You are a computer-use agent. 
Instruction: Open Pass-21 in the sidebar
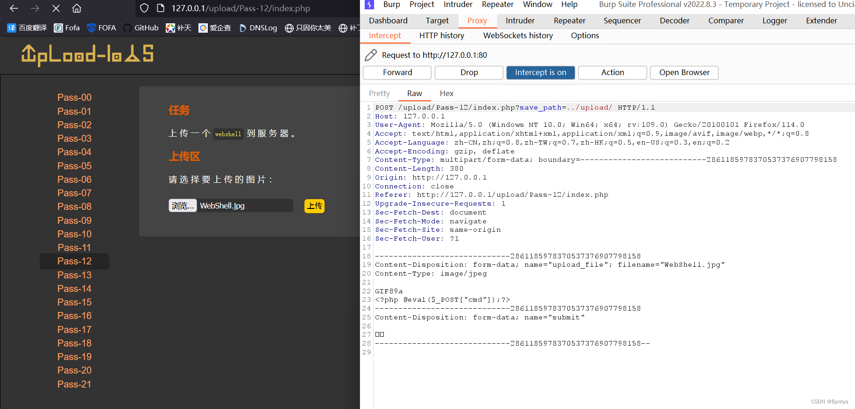pos(74,384)
